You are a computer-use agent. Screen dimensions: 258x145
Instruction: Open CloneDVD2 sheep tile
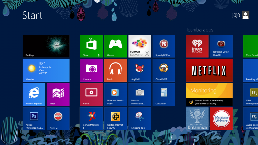coord(164,70)
